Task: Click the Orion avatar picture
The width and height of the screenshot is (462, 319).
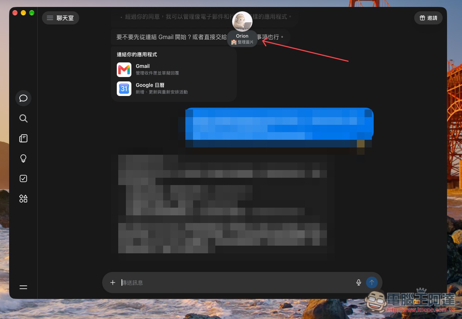Action: [242, 22]
